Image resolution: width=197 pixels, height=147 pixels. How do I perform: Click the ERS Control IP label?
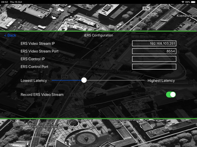point(33,59)
